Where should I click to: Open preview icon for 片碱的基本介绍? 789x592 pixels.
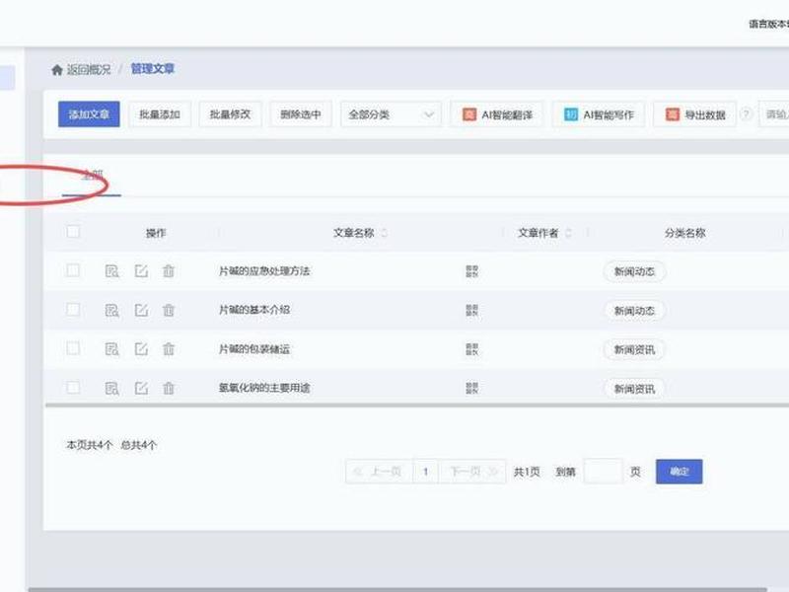point(111,310)
